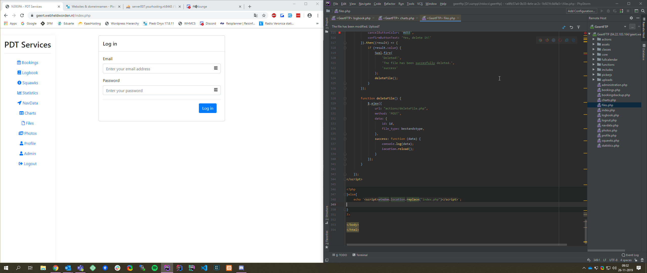Click the blue Log in button
The width and height of the screenshot is (647, 273).
(x=207, y=108)
